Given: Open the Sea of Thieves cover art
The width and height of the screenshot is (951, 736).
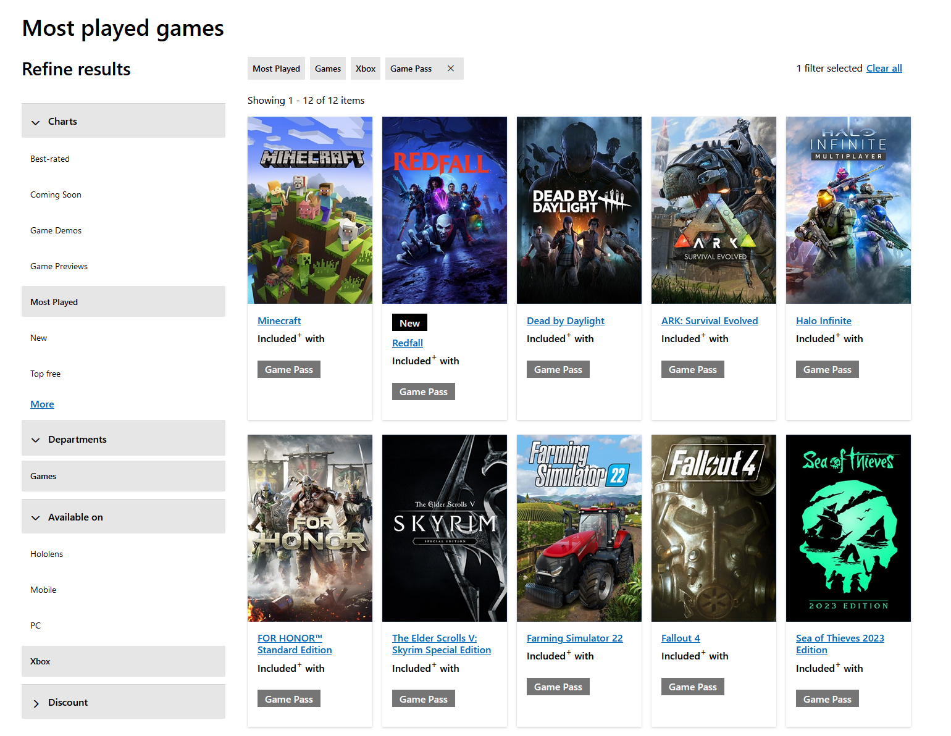Looking at the screenshot, I should click(x=848, y=528).
